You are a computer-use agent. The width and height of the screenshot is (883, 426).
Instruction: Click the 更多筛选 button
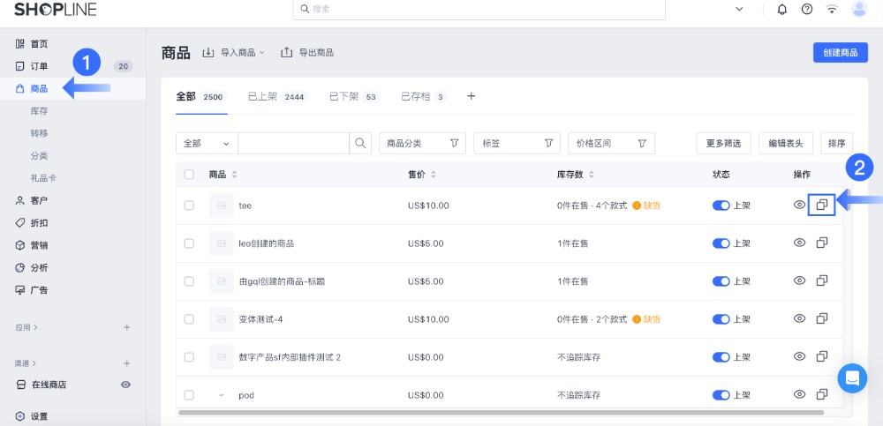[723, 143]
